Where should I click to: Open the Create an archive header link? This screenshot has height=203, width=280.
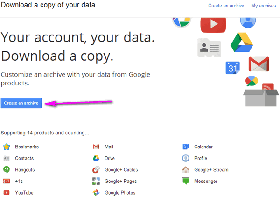[226, 6]
